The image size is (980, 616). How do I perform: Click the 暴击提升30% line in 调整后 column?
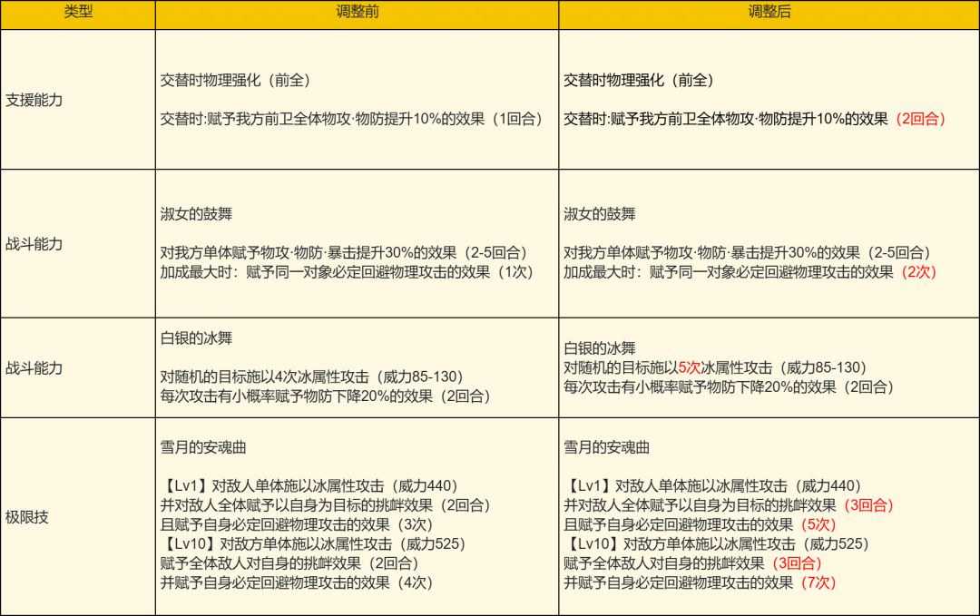[748, 252]
